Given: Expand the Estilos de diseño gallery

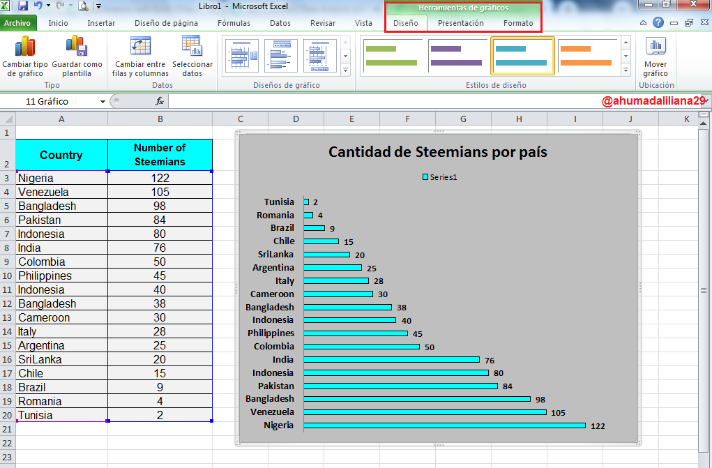Looking at the screenshot, I should tap(626, 70).
